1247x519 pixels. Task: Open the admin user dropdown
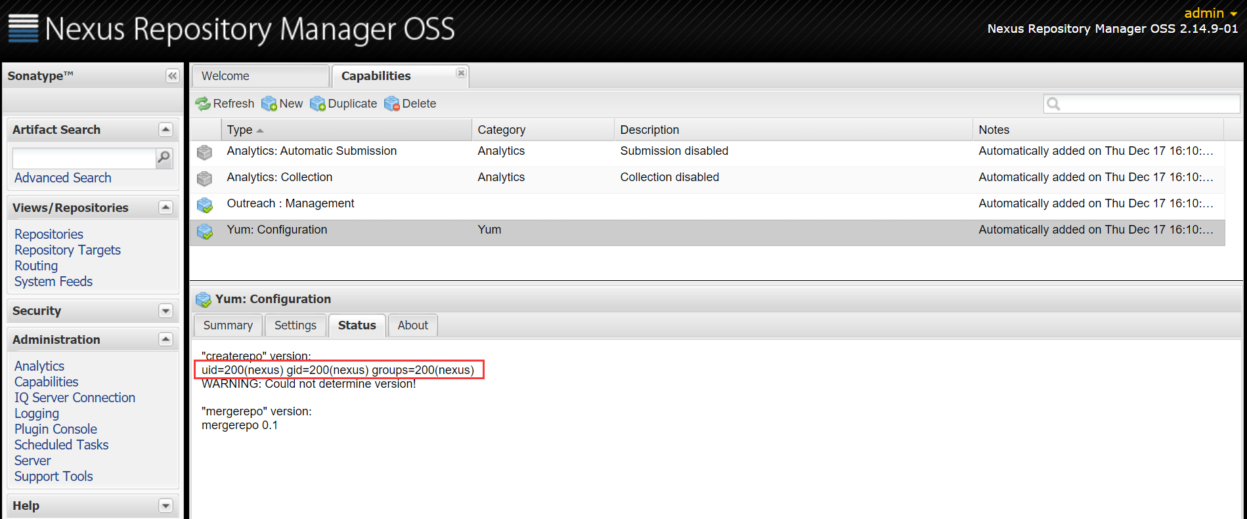pos(1210,13)
